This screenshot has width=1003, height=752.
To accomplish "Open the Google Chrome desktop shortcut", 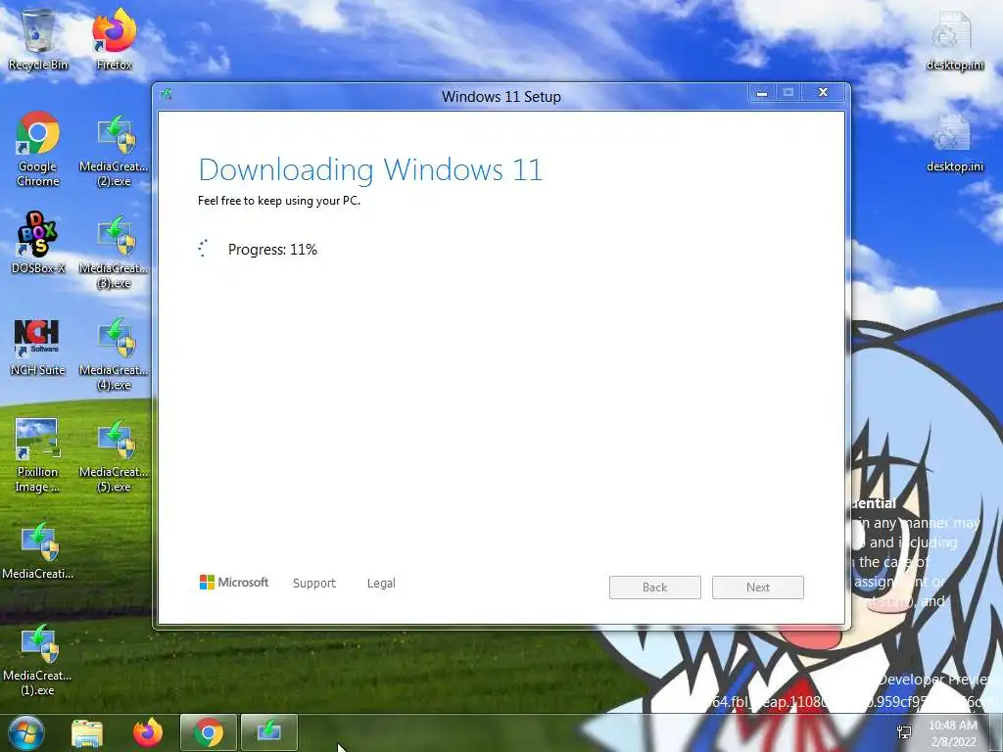I will click(38, 149).
